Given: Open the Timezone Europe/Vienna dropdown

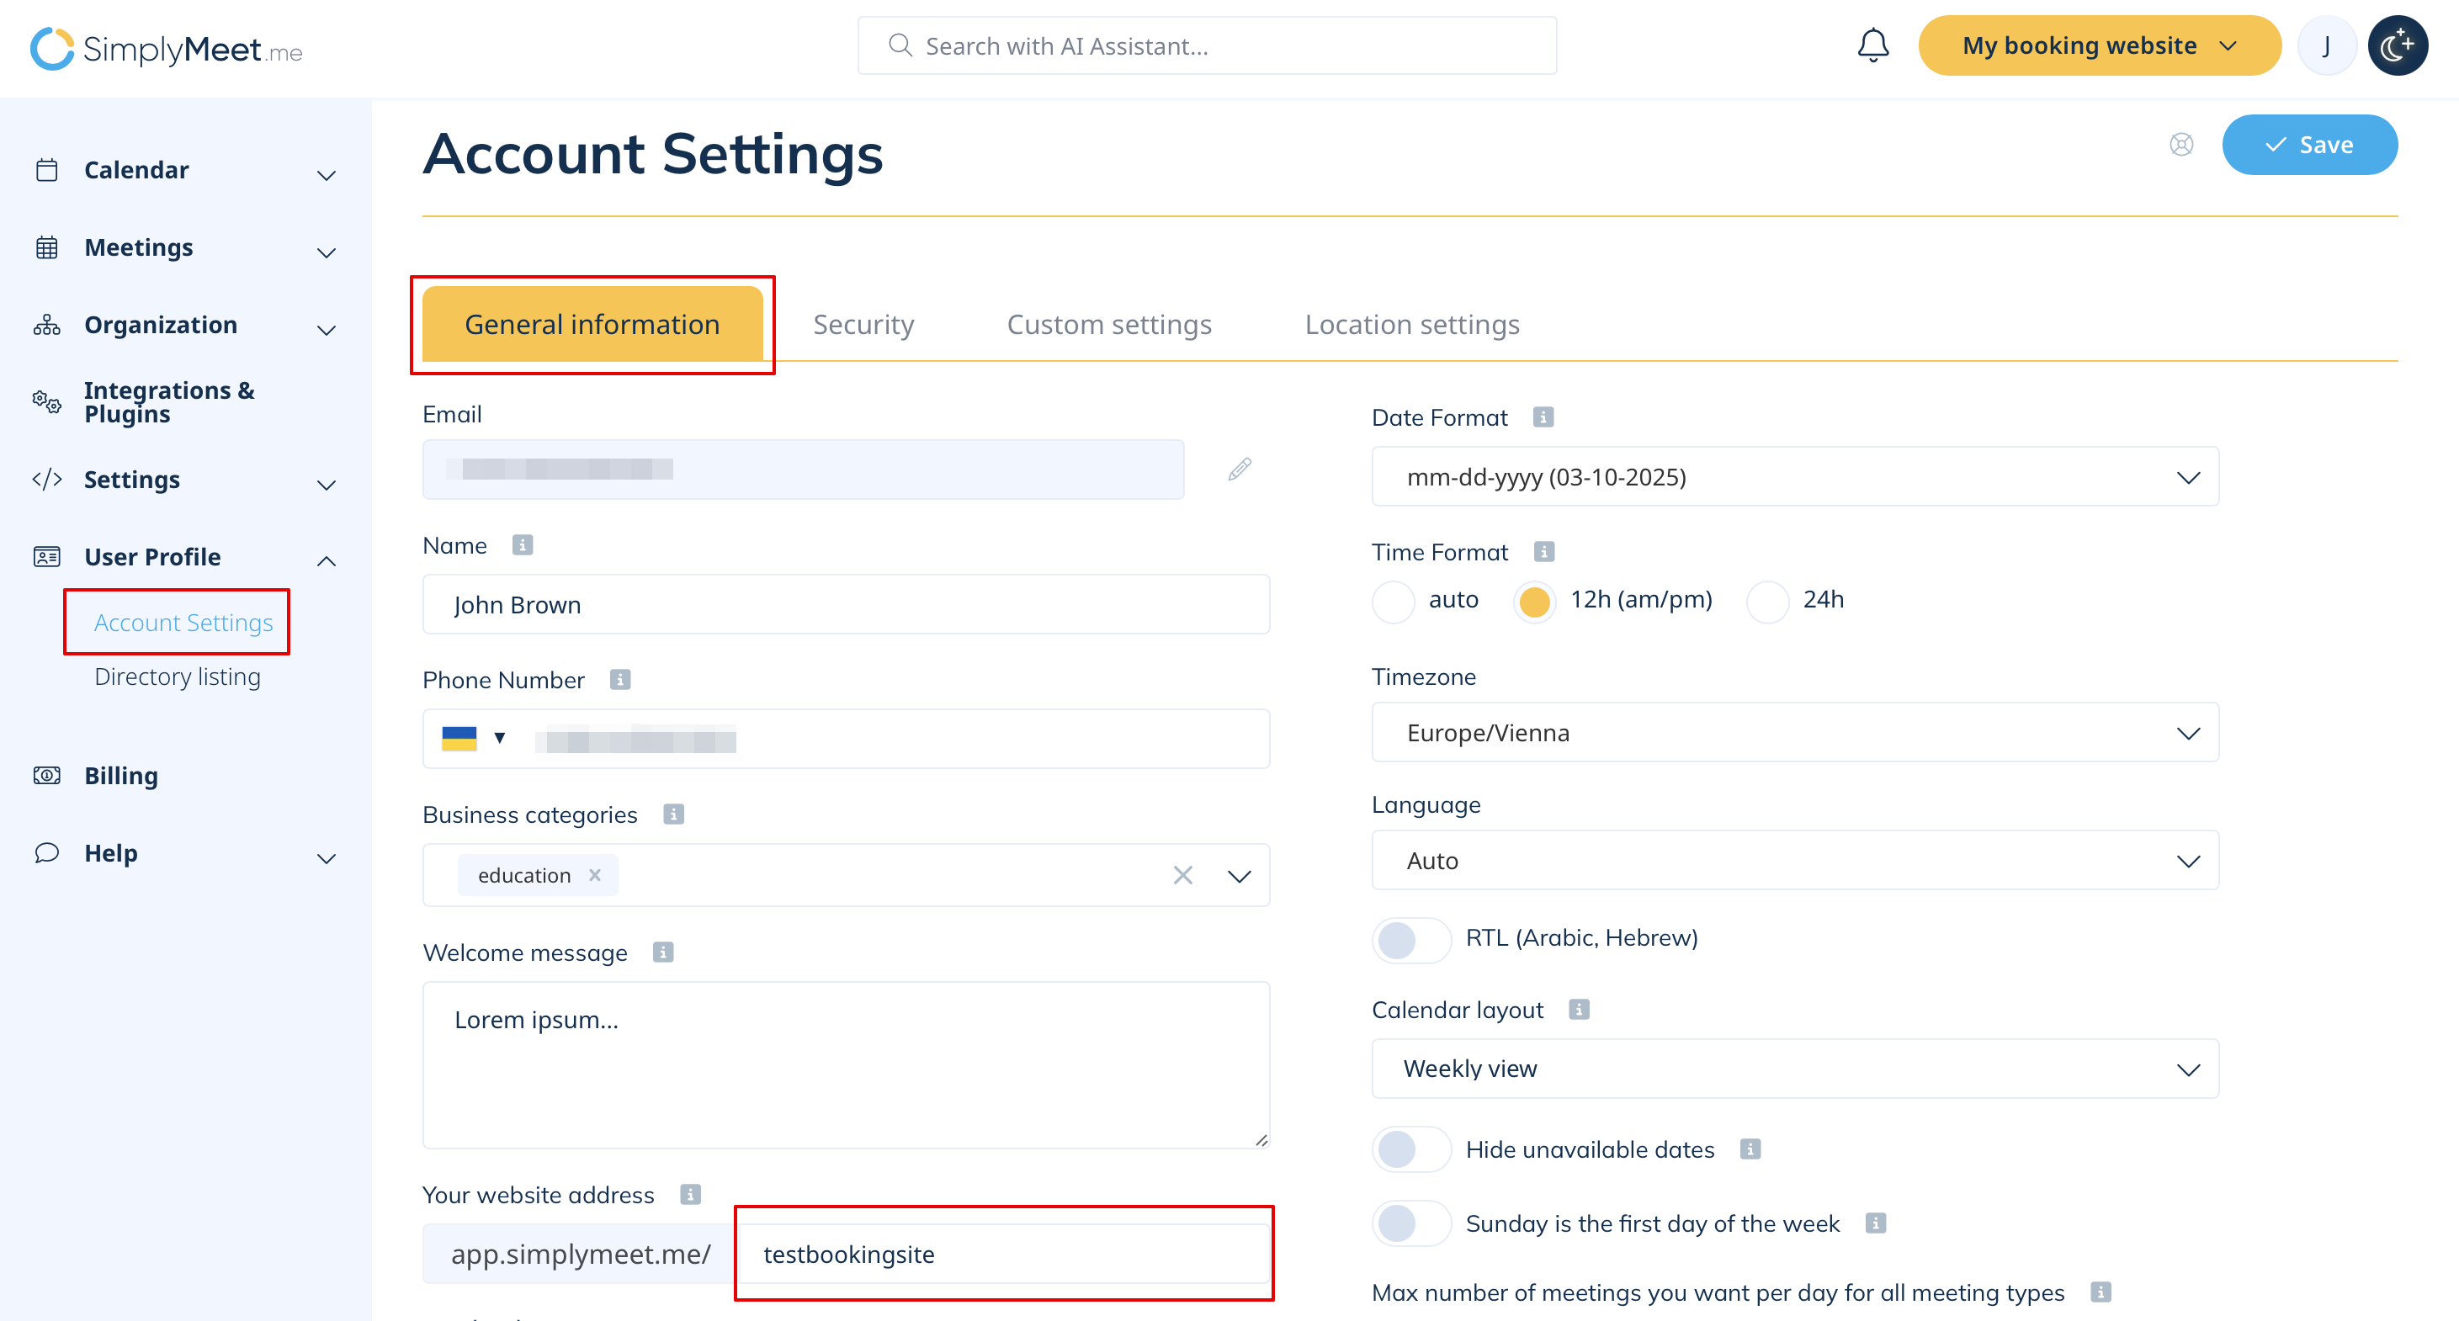Looking at the screenshot, I should (1793, 732).
